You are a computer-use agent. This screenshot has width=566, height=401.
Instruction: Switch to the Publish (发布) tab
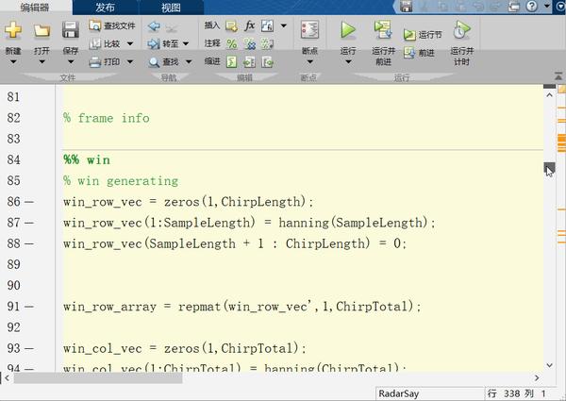[105, 8]
